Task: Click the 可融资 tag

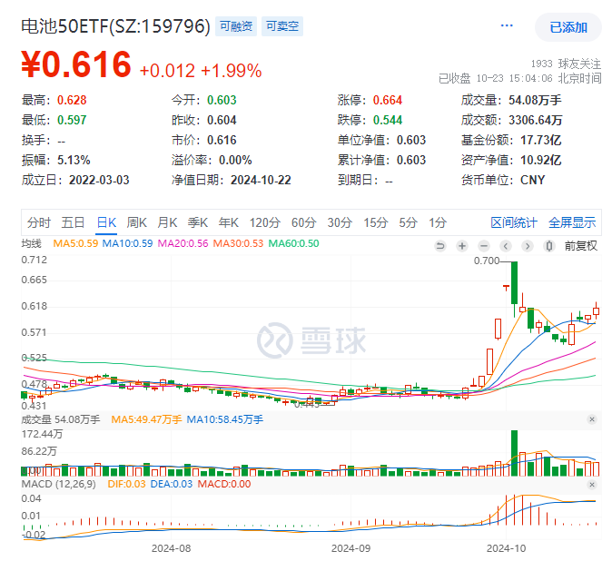Action: pyautogui.click(x=236, y=26)
